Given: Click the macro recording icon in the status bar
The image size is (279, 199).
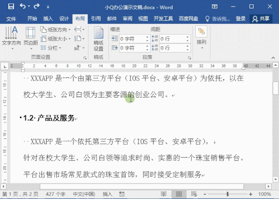Looking at the screenshot, I should (122, 194).
